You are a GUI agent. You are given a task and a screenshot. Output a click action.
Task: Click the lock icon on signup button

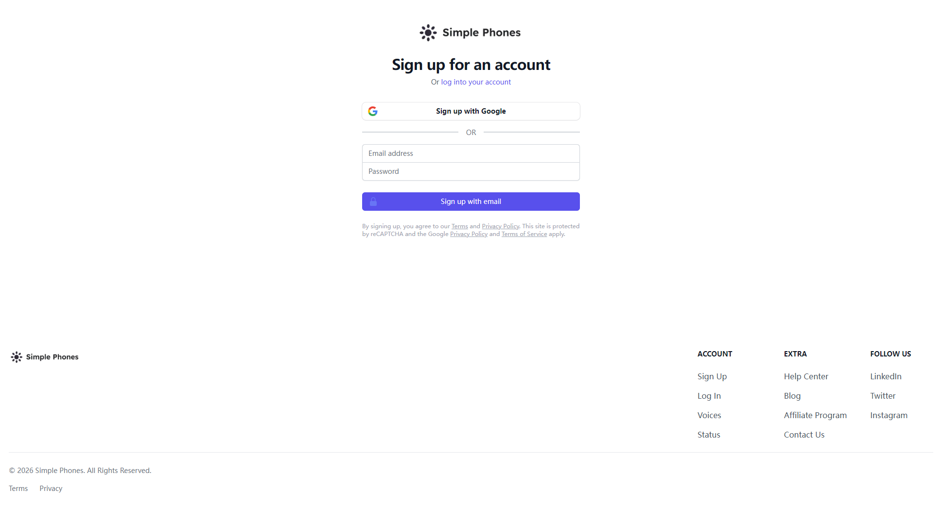click(373, 202)
